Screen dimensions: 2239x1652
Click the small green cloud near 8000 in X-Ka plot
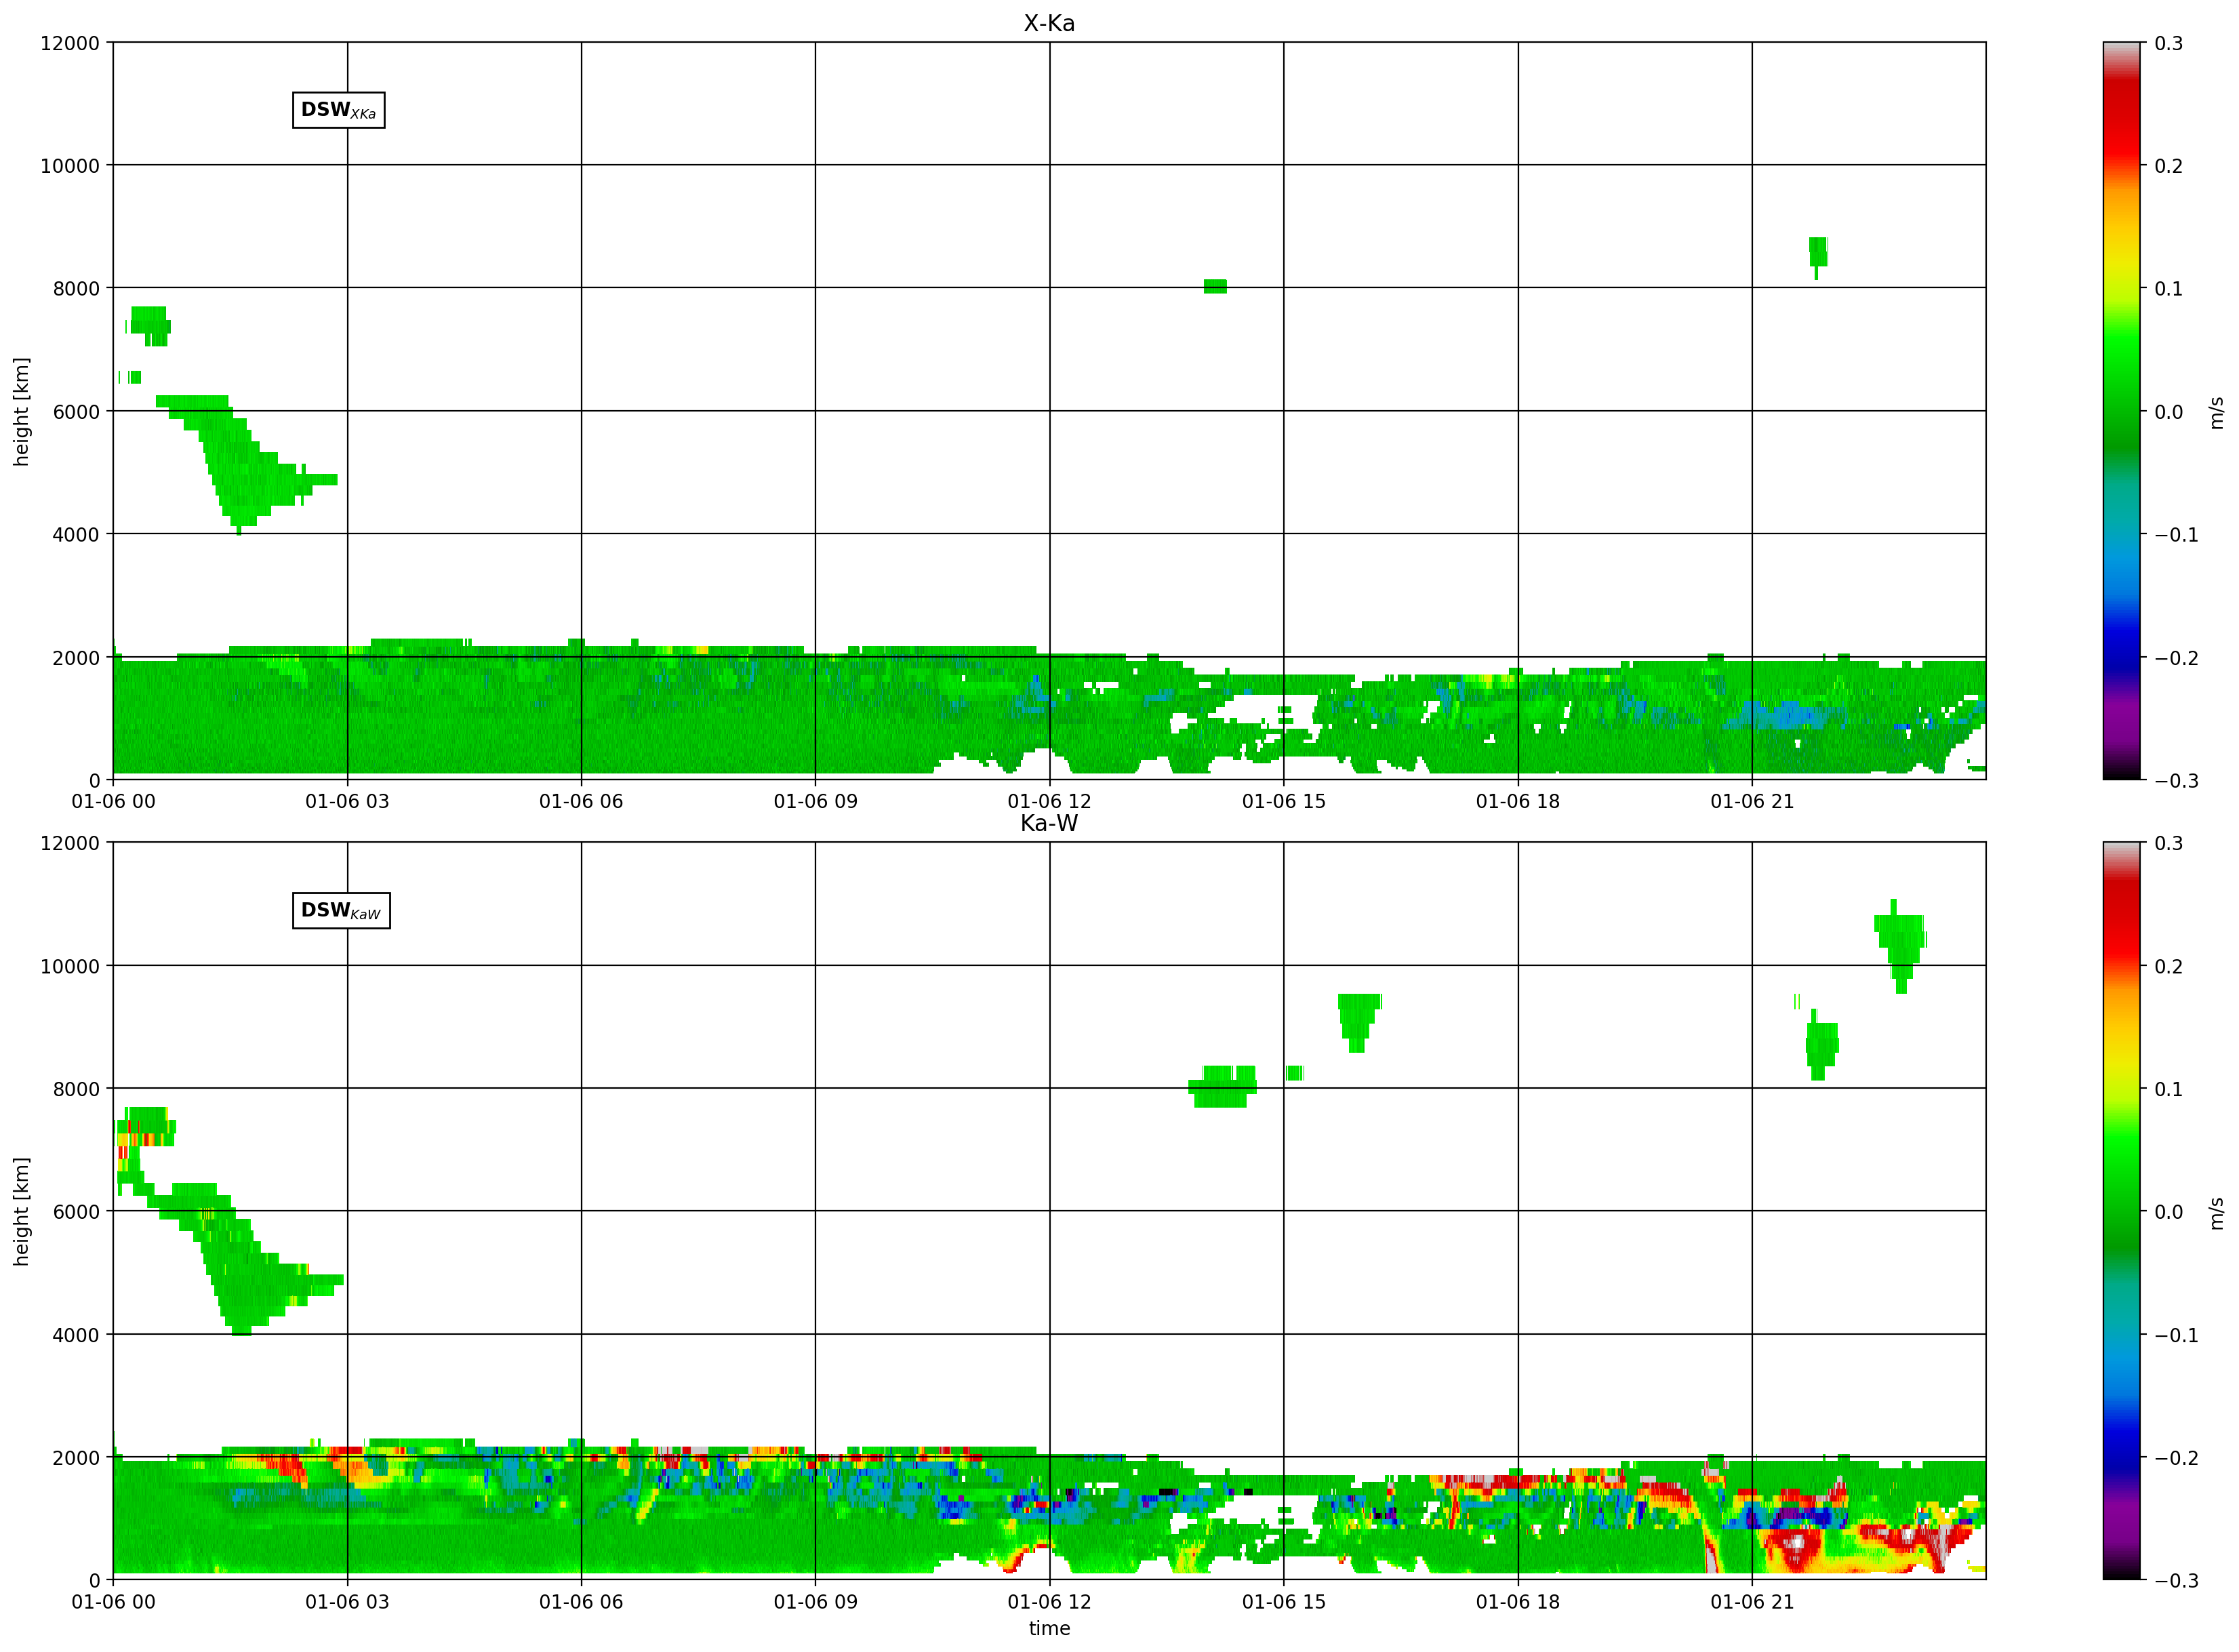[1215, 286]
